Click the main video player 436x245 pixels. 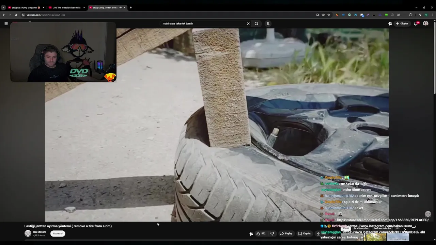[217, 125]
